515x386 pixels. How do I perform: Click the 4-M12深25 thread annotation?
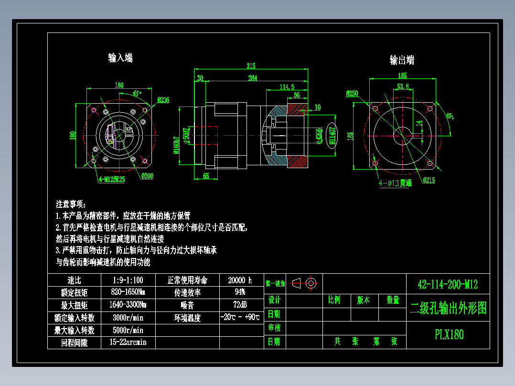[x=111, y=179]
